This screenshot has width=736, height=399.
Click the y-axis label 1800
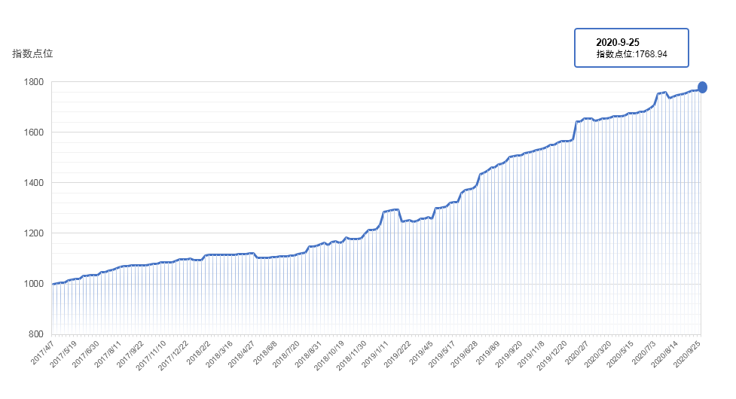coord(34,82)
